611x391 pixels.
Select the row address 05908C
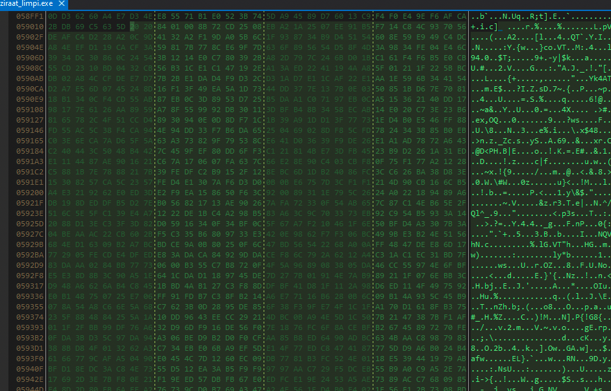click(x=30, y=69)
